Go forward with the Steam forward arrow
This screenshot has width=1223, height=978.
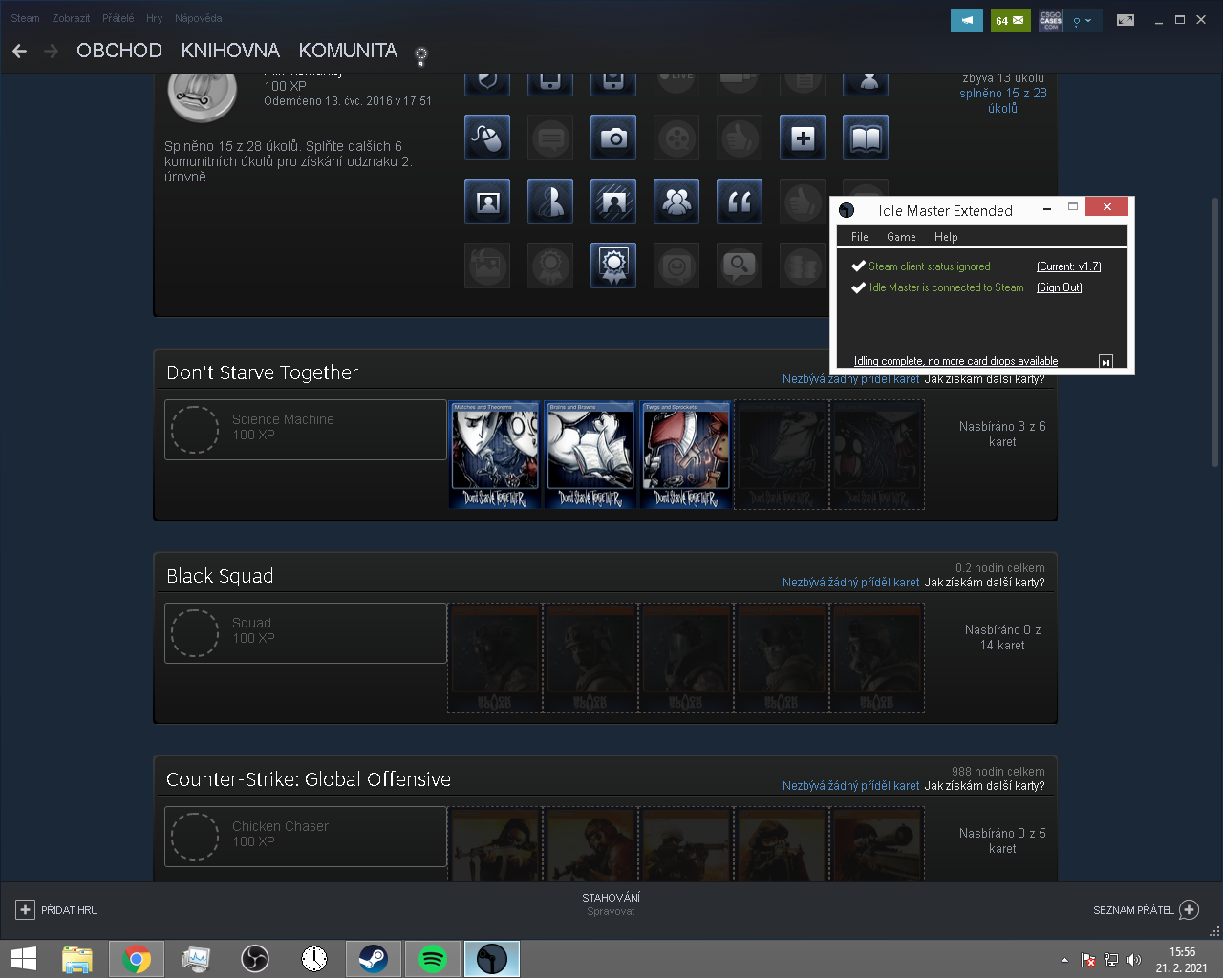tap(52, 51)
